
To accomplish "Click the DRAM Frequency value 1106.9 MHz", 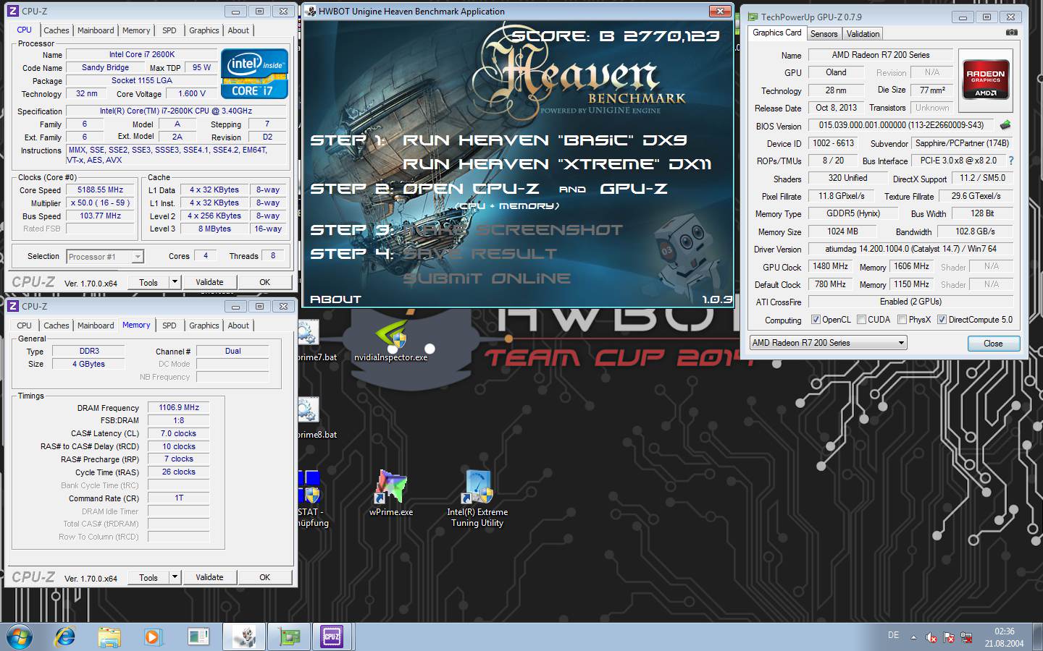I will point(179,407).
